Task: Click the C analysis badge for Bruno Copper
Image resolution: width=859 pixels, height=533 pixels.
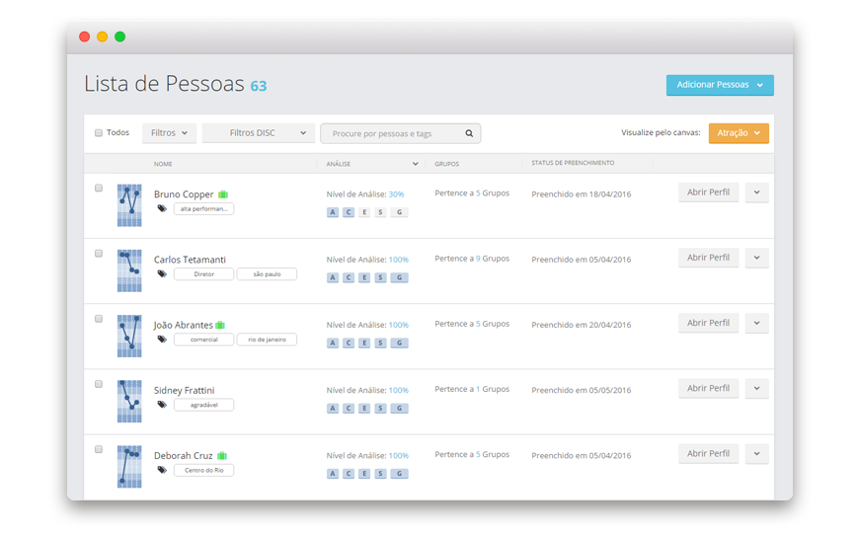Action: click(349, 212)
